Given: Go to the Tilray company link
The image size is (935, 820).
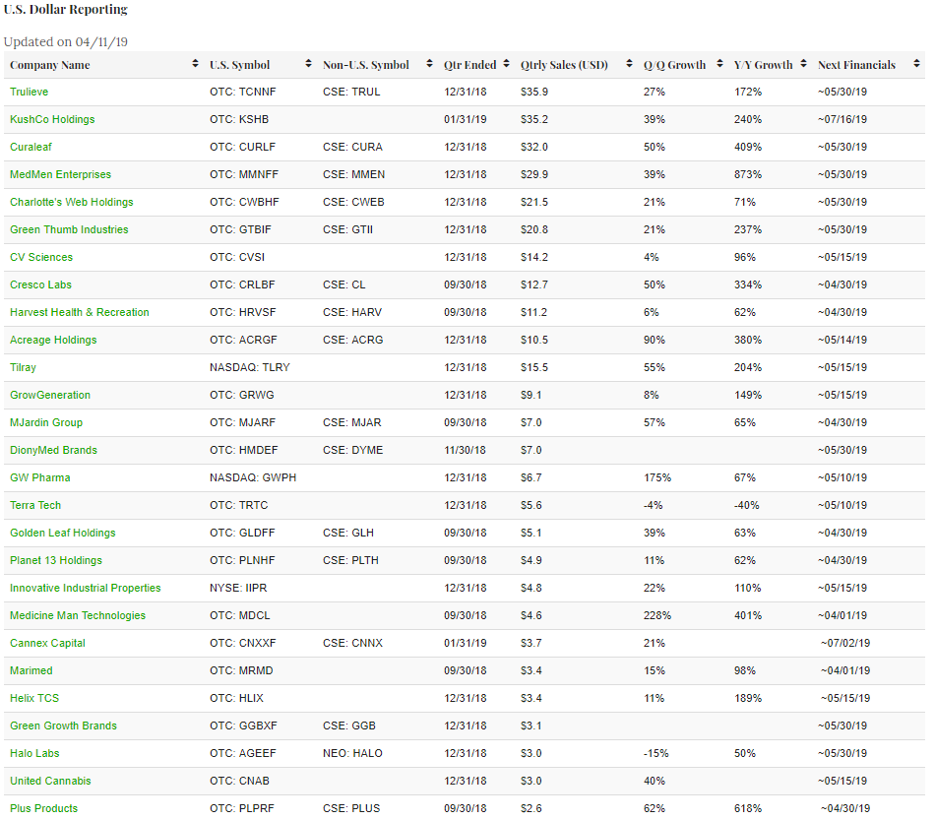Looking at the screenshot, I should pyautogui.click(x=23, y=367).
